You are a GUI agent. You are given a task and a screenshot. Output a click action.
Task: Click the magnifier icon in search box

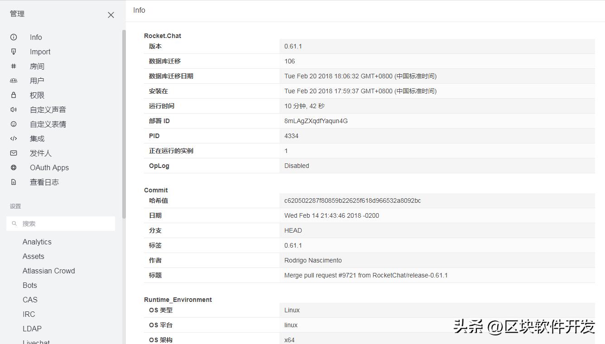(14, 224)
